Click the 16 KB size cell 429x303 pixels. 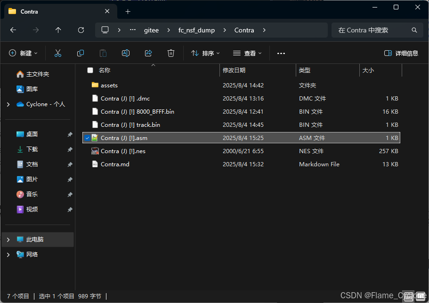(390, 112)
